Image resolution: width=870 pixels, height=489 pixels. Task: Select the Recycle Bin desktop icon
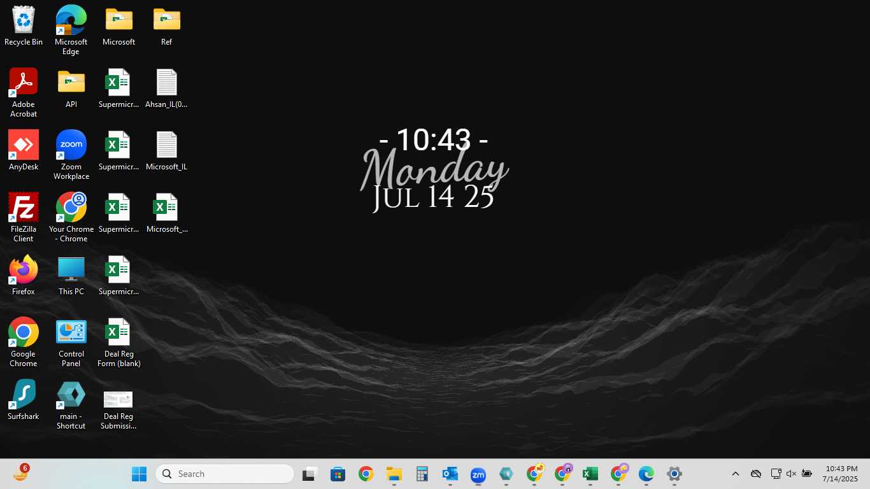24,26
